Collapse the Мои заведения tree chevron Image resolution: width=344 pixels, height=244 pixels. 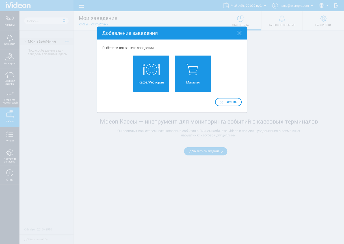25,41
